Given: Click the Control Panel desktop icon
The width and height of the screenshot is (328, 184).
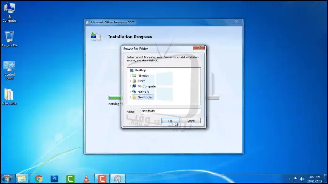Looking at the screenshot, I should (x=9, y=70).
